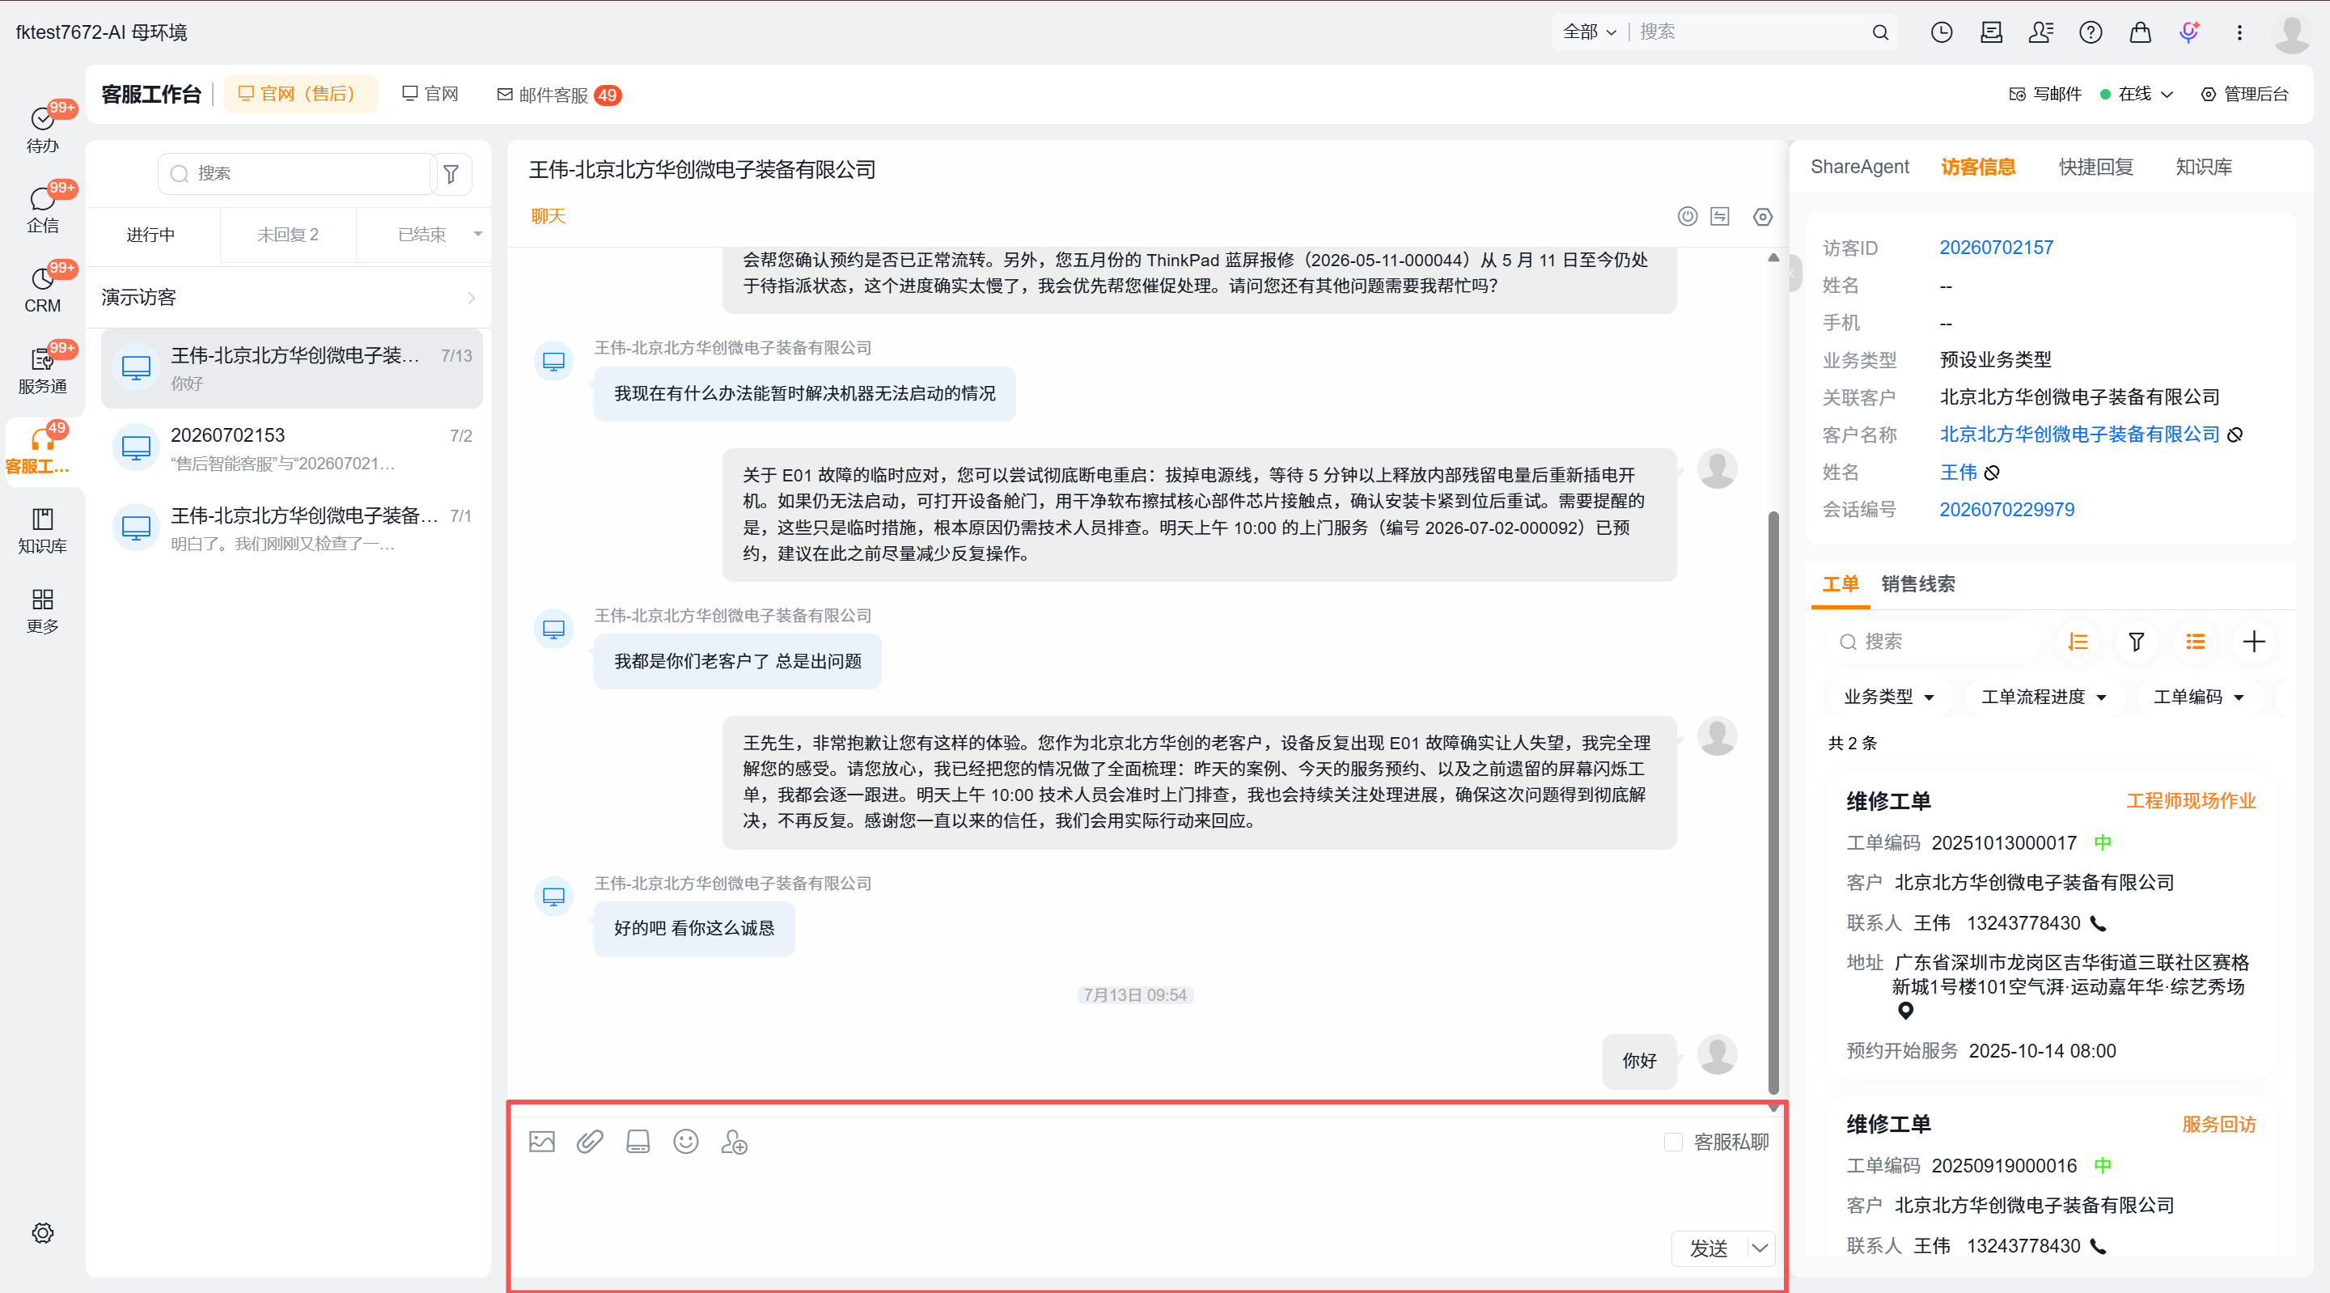This screenshot has height=1293, width=2330.
Task: Click the top bar clock history icon
Action: (1941, 32)
